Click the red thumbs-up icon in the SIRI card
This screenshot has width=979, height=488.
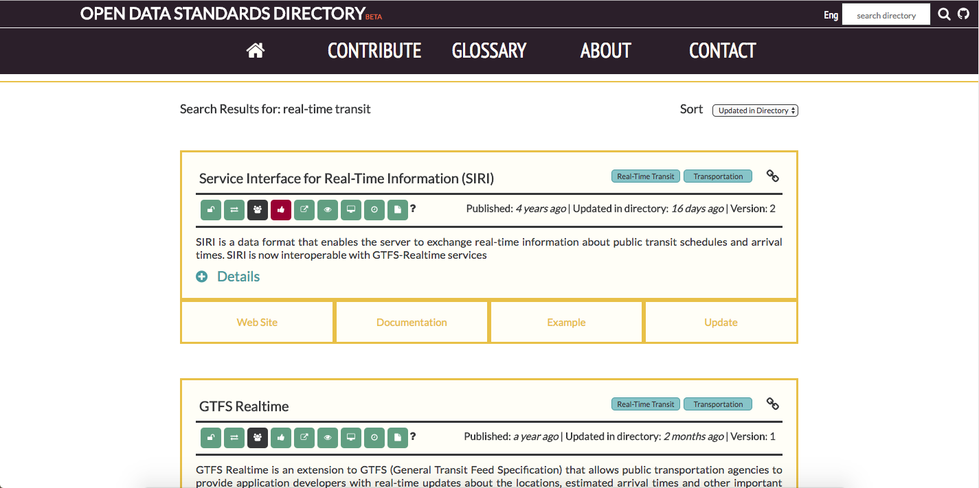point(281,209)
